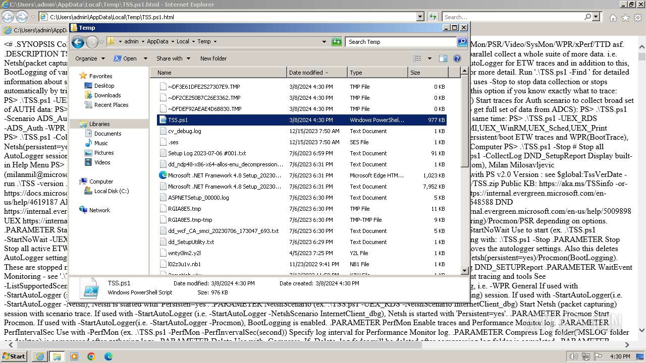Screen dimensions: 646x363
Task: Expand the view options dropdown arrow
Action: click(429, 58)
